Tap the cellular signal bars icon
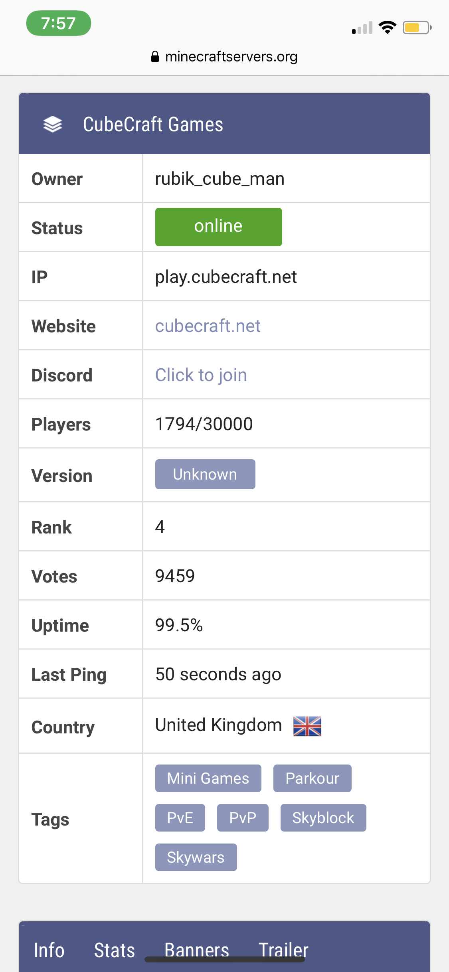 click(x=362, y=28)
